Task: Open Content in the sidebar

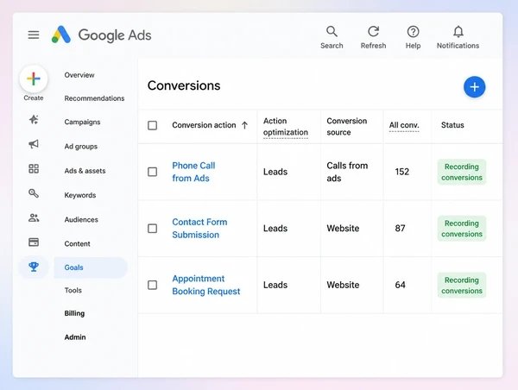Action: click(x=78, y=243)
